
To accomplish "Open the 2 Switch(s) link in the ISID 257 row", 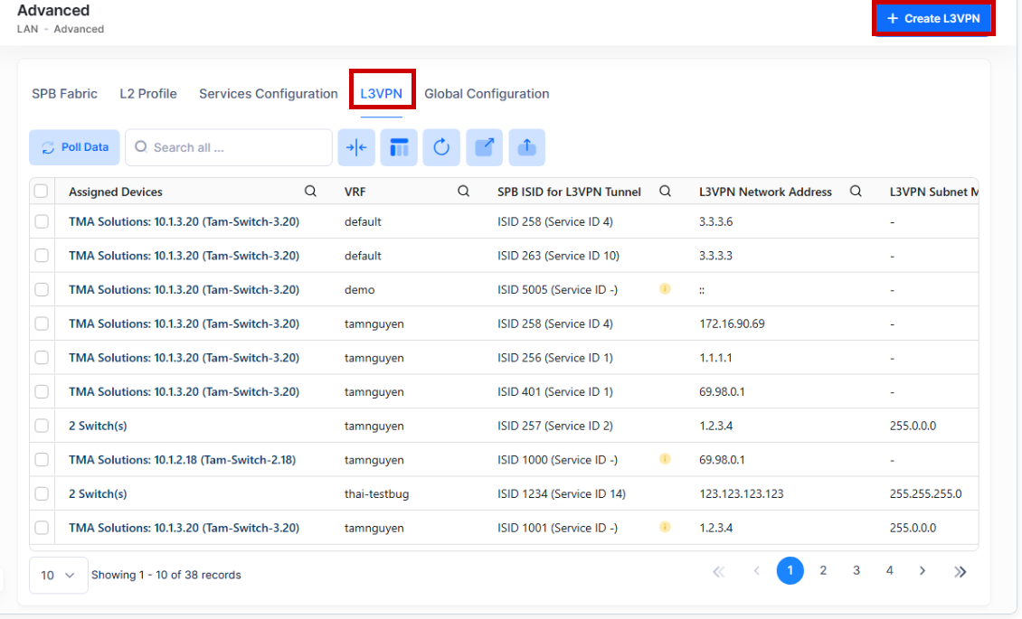I will point(98,426).
